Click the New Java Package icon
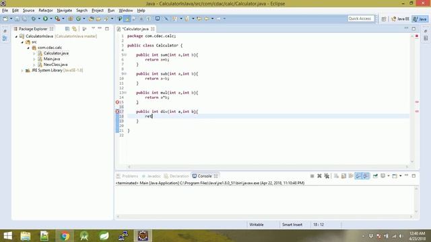 click(70, 19)
